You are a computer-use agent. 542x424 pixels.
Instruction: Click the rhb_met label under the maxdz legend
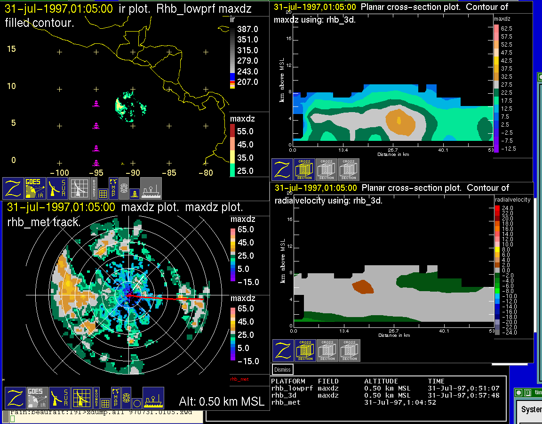coord(239,379)
